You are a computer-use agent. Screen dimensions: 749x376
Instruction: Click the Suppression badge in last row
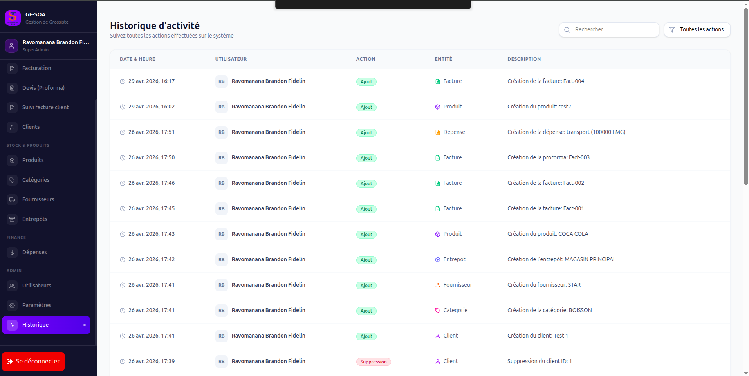click(x=374, y=362)
